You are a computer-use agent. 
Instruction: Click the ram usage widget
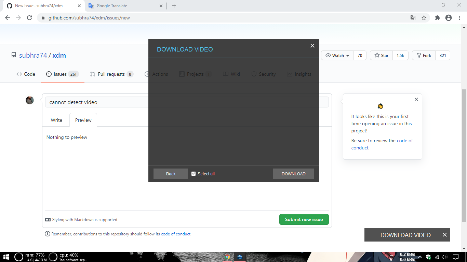point(30,257)
